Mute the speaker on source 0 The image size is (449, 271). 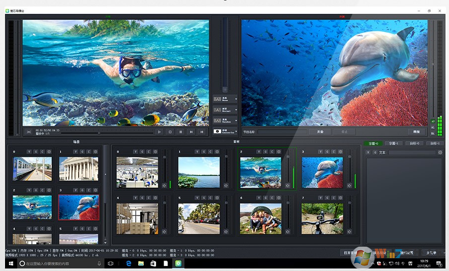pos(164,186)
